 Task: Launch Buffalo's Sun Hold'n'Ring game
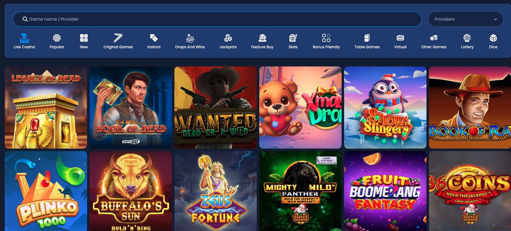[x=131, y=191]
